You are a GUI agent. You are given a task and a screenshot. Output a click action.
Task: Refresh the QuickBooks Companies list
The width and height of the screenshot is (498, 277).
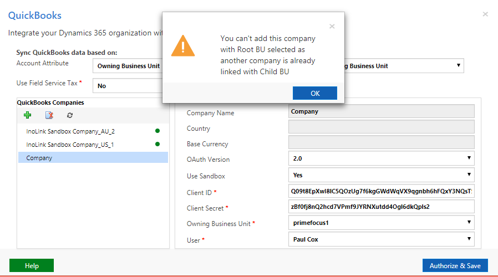tap(70, 115)
